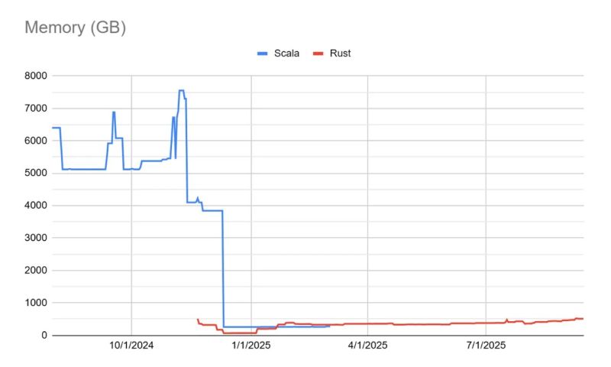Click the 8000 y-axis label
The width and height of the screenshot is (611, 367).
pos(34,76)
